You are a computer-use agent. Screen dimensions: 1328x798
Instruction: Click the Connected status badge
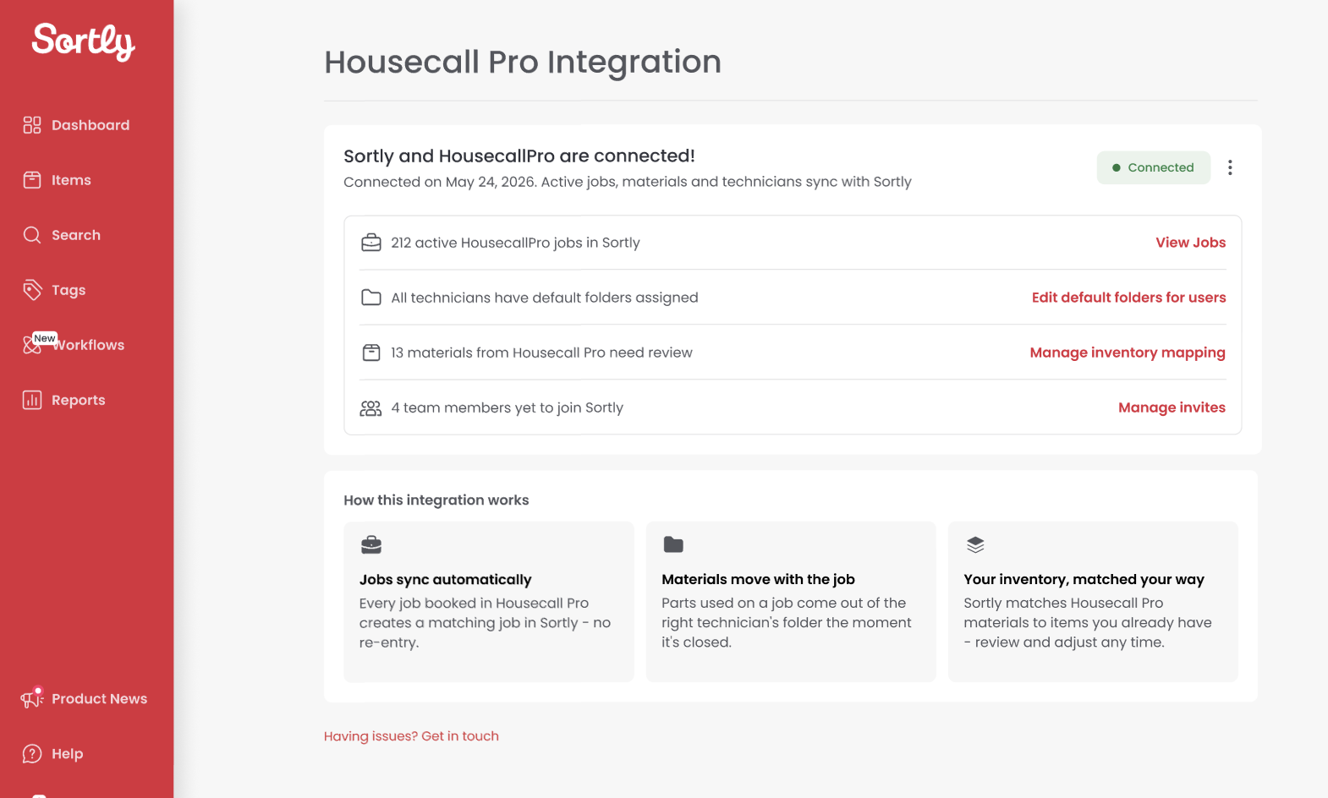[x=1154, y=167]
